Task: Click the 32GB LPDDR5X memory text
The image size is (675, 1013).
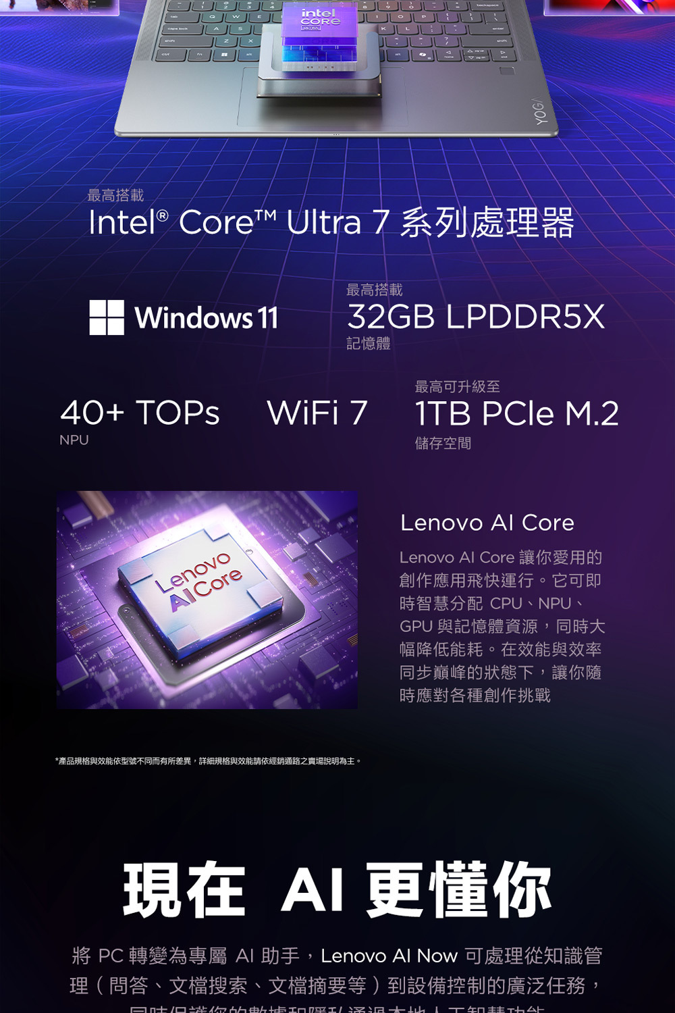Action: click(476, 317)
